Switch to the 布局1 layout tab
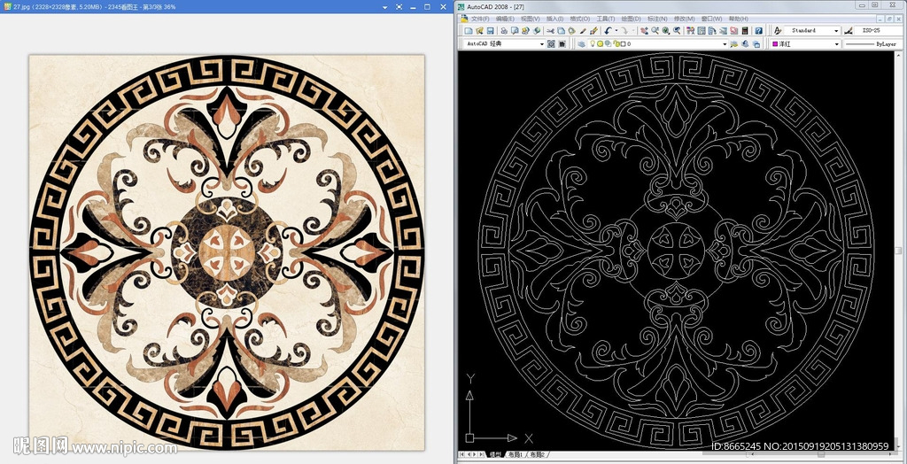 pos(516,454)
